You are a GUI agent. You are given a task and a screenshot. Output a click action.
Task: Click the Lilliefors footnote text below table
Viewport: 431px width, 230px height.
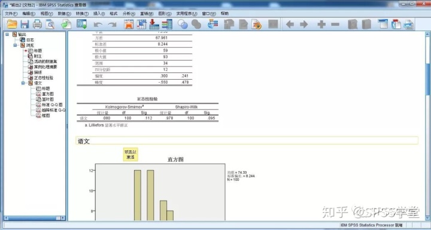click(107, 125)
